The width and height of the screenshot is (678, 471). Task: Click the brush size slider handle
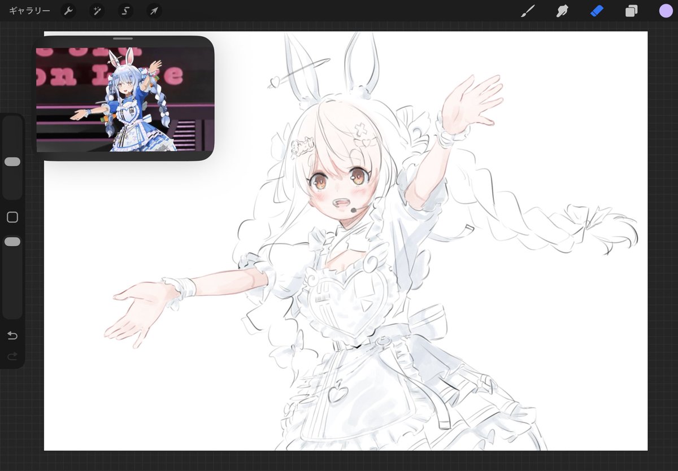pos(12,162)
